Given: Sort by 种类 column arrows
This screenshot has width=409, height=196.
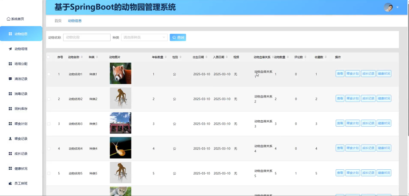Looking at the screenshot, I should tap(97, 57).
